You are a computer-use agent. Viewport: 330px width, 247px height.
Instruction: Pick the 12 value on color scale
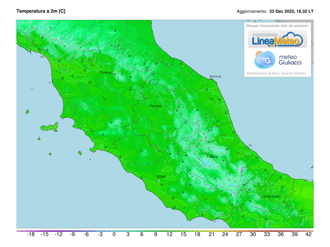(169, 234)
